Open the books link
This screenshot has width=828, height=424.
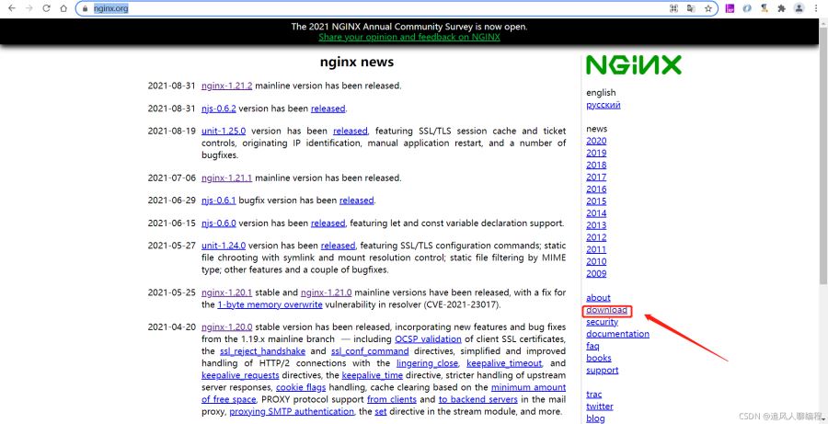pyautogui.click(x=599, y=358)
